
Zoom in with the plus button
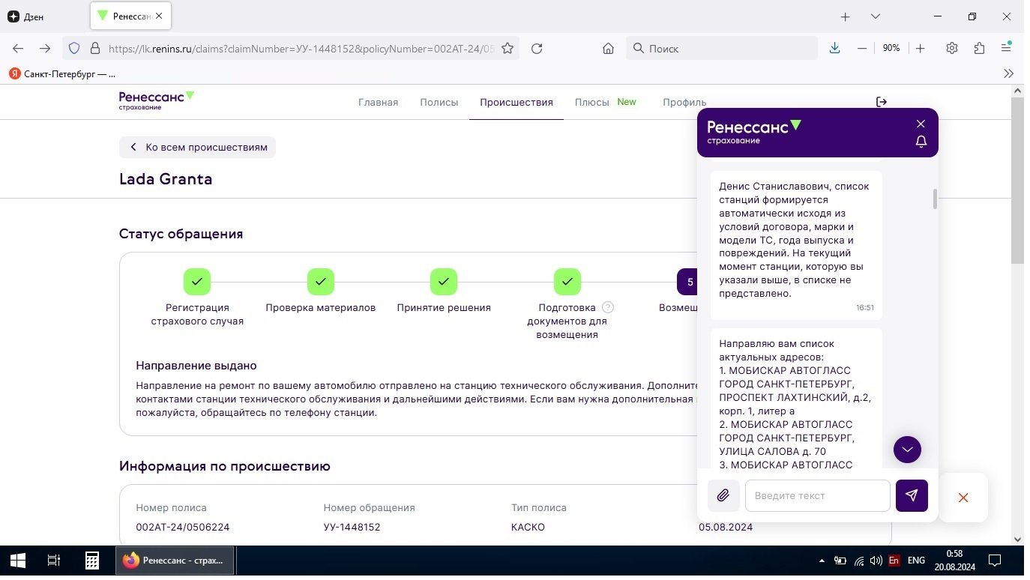point(921,48)
